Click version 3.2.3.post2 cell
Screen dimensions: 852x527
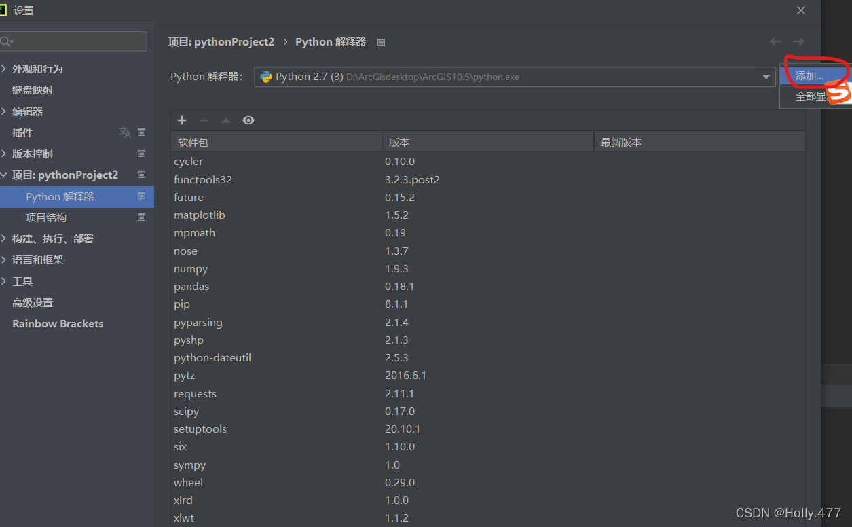(x=412, y=179)
